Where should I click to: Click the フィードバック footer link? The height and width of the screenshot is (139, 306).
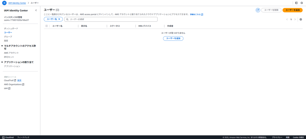23,138
